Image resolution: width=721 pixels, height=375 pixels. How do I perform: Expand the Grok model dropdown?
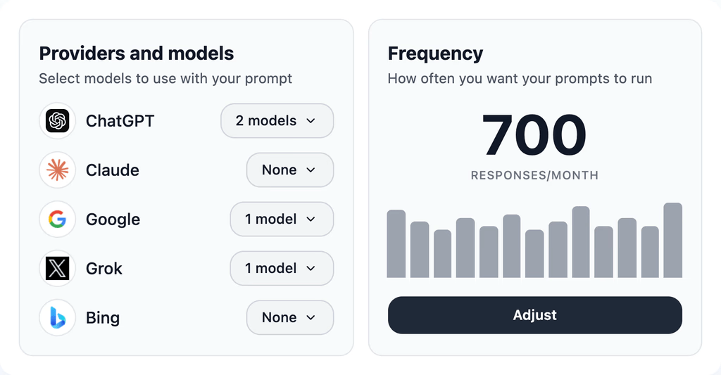tap(282, 269)
